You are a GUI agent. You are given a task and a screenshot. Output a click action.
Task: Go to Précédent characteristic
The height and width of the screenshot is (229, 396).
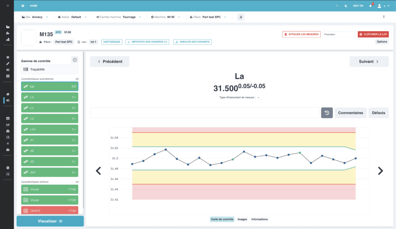(109, 61)
